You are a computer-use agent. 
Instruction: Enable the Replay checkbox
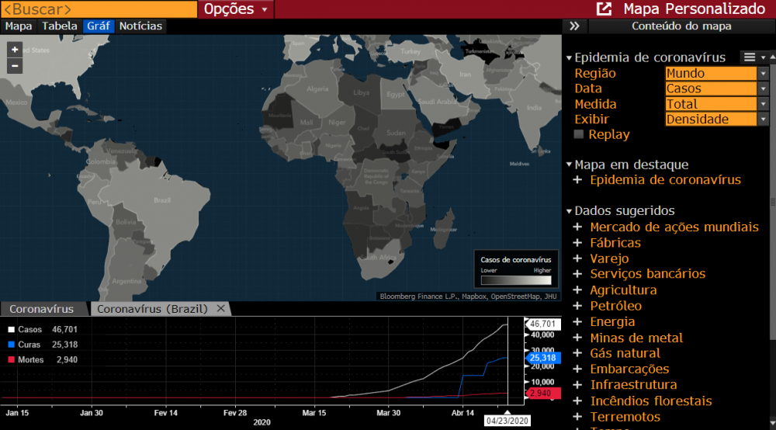(x=579, y=134)
